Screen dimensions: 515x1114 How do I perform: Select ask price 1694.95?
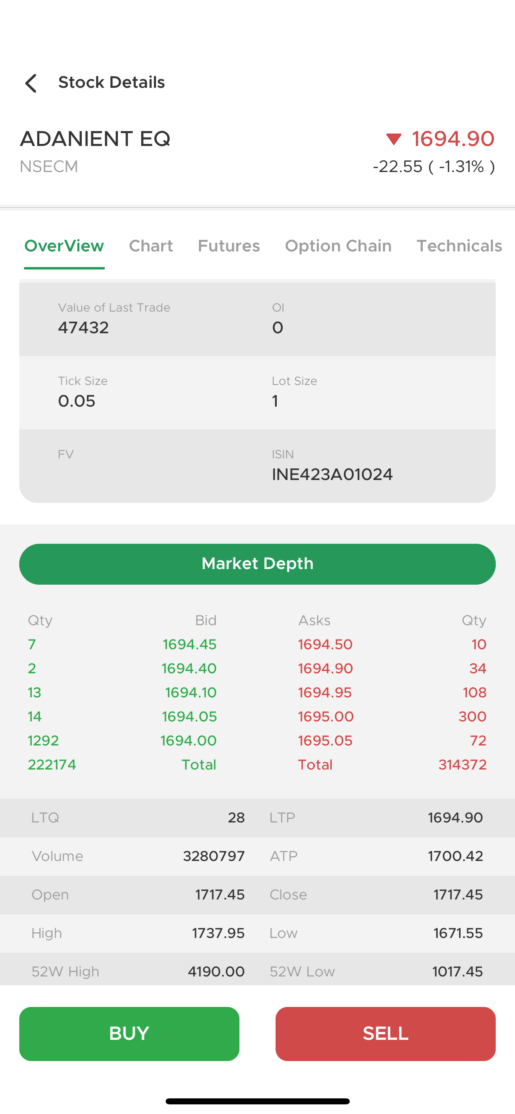325,693
